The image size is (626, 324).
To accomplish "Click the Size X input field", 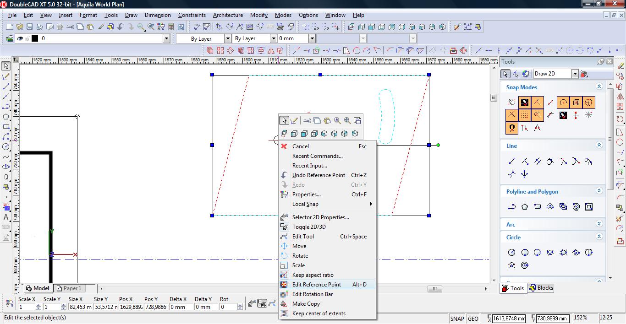I will pos(80,307).
